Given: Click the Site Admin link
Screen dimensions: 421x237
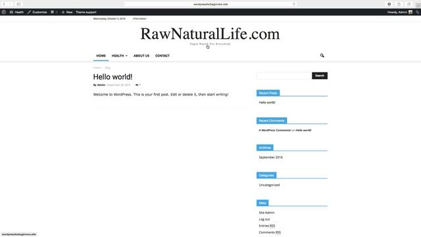Looking at the screenshot, I should point(266,213).
